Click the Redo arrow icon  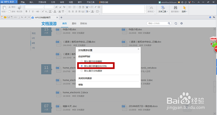[x=25, y=17]
